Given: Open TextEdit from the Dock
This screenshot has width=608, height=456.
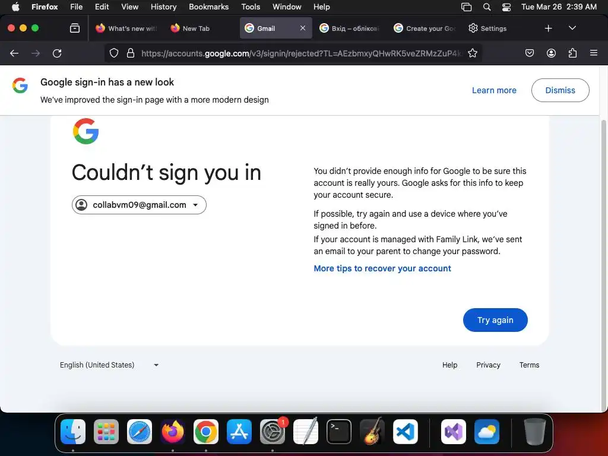Looking at the screenshot, I should (x=306, y=432).
